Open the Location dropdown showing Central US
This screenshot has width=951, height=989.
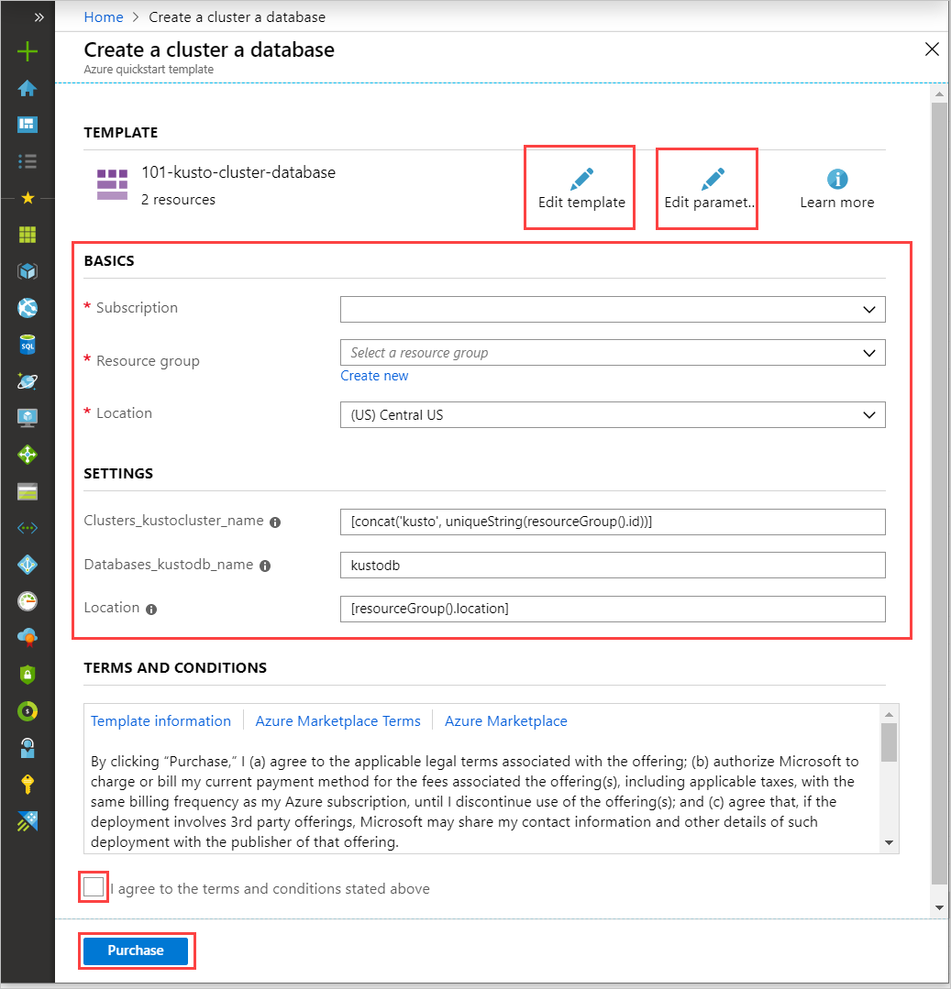tap(612, 414)
